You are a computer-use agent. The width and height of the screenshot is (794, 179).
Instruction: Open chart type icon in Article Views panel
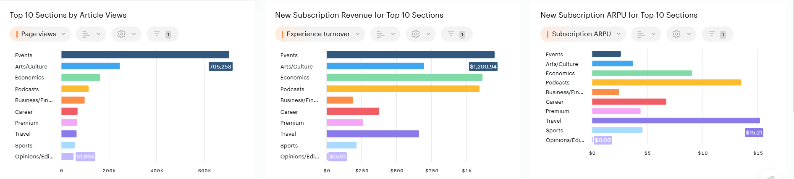pyautogui.click(x=86, y=34)
